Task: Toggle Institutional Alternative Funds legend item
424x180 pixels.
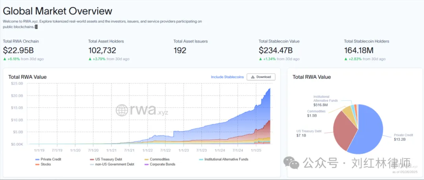Action: click(x=219, y=160)
